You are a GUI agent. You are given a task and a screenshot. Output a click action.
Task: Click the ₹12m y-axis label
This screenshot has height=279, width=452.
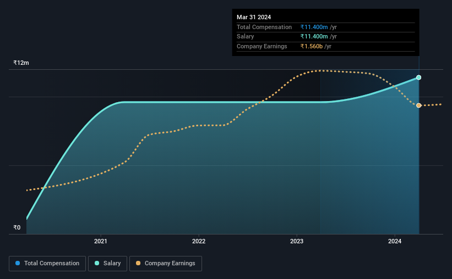pos(21,63)
